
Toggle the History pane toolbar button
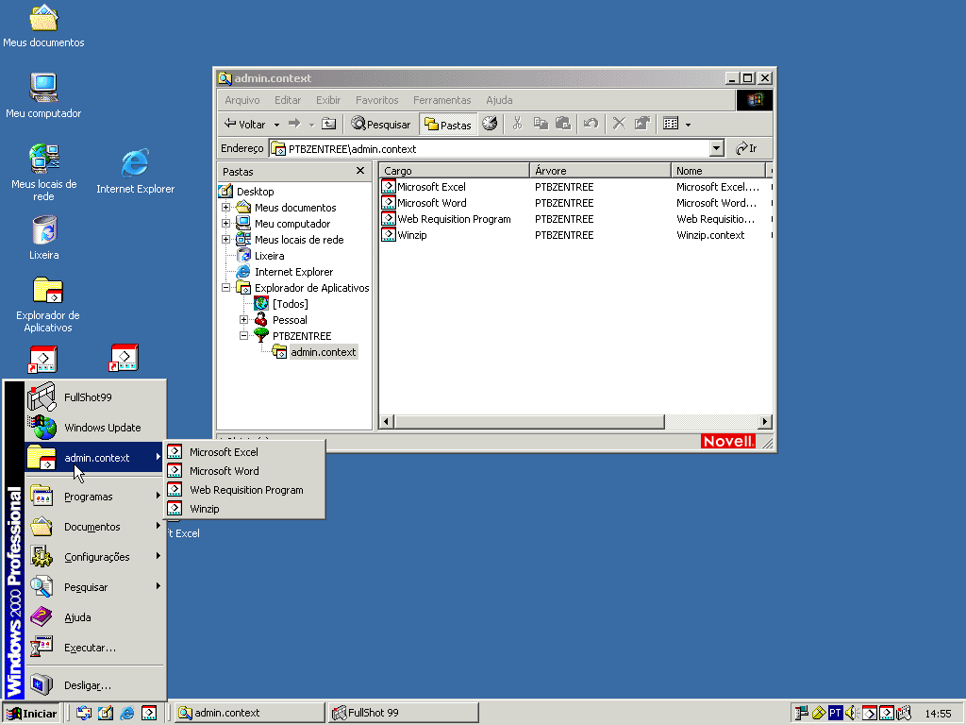pyautogui.click(x=490, y=124)
